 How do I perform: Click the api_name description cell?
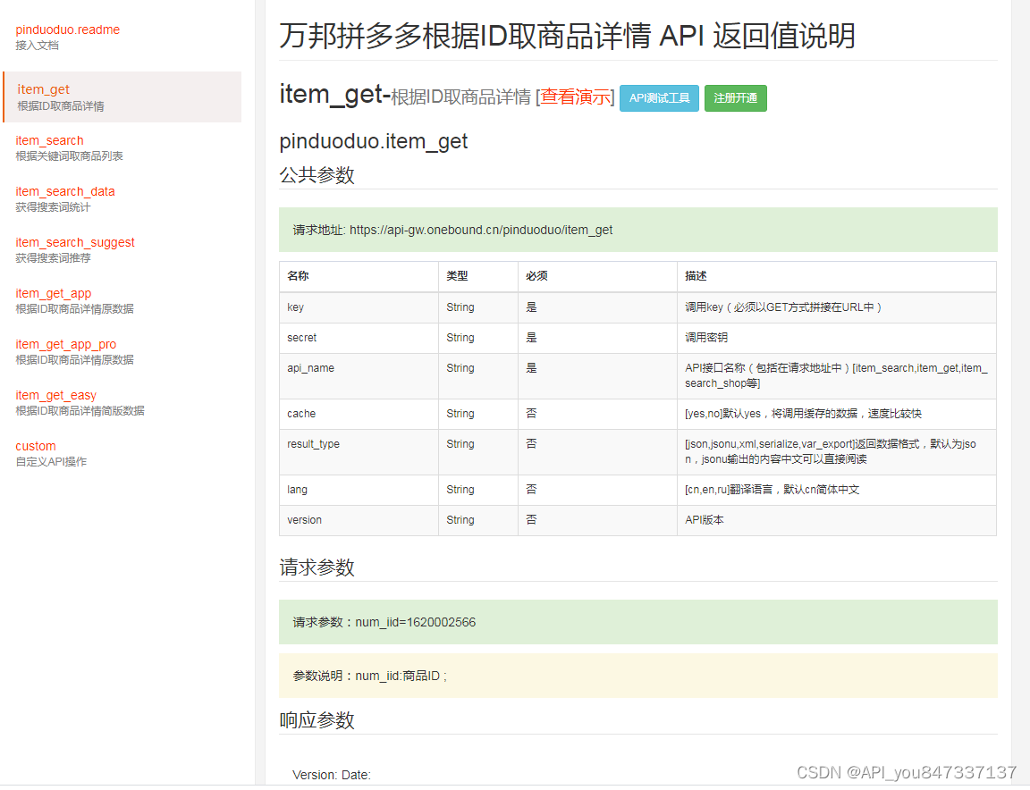pyautogui.click(x=836, y=376)
